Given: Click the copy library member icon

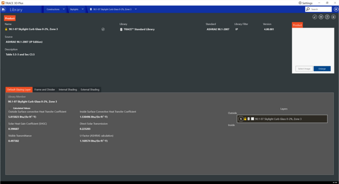Looking at the screenshot, I should click(327, 17).
